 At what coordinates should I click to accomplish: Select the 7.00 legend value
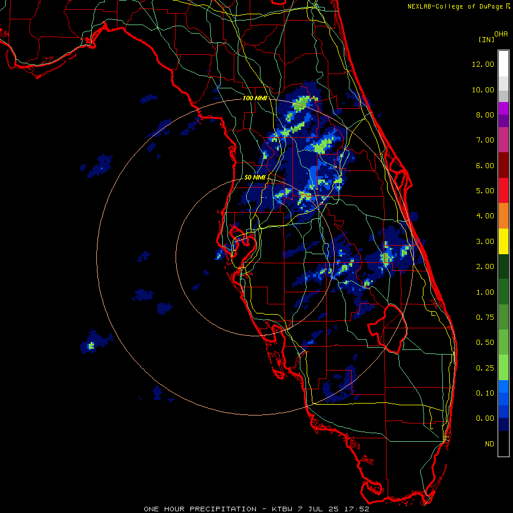(485, 140)
